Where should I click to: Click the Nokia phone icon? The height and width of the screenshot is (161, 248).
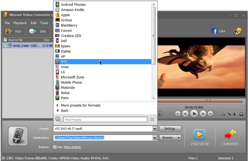tap(57, 93)
